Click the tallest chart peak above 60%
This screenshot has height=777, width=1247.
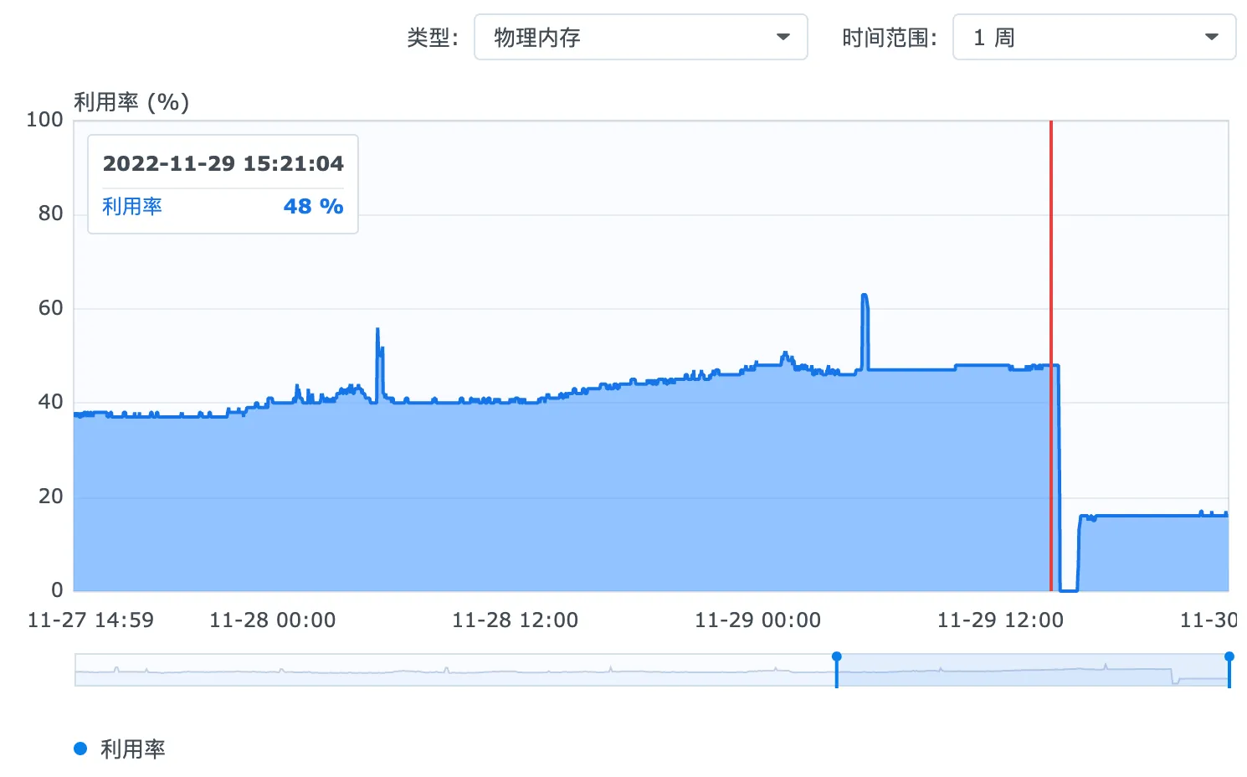point(864,296)
